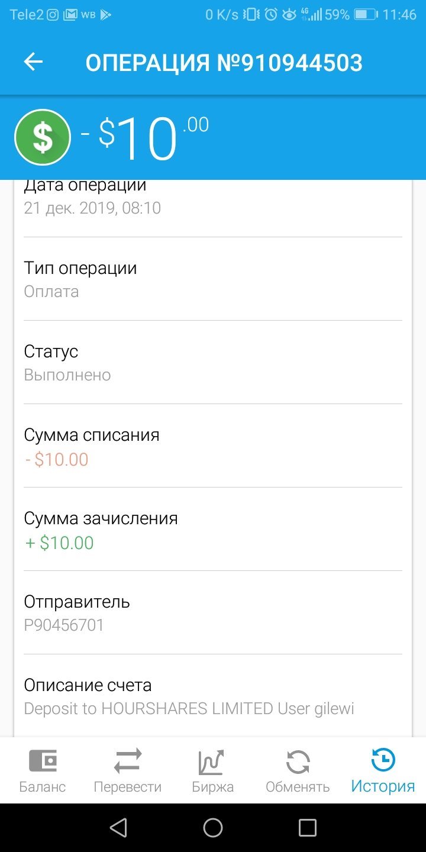The image size is (426, 852).
Task: Tap the green dollar currency icon
Action: [43, 137]
